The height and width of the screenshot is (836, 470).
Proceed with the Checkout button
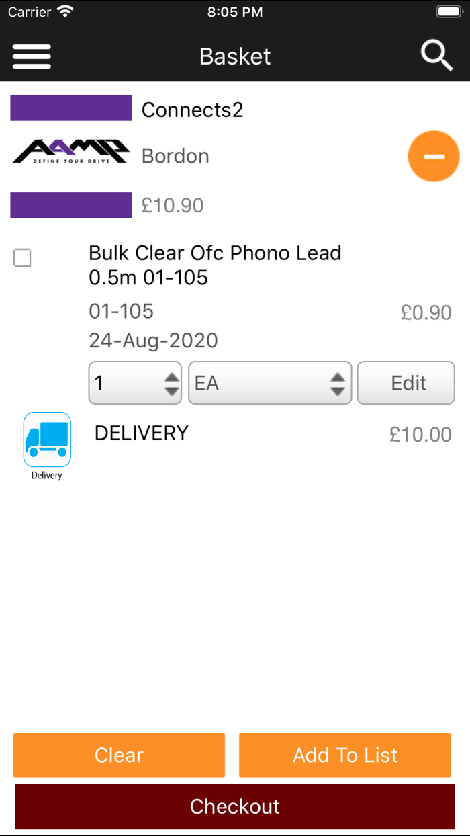(x=235, y=806)
